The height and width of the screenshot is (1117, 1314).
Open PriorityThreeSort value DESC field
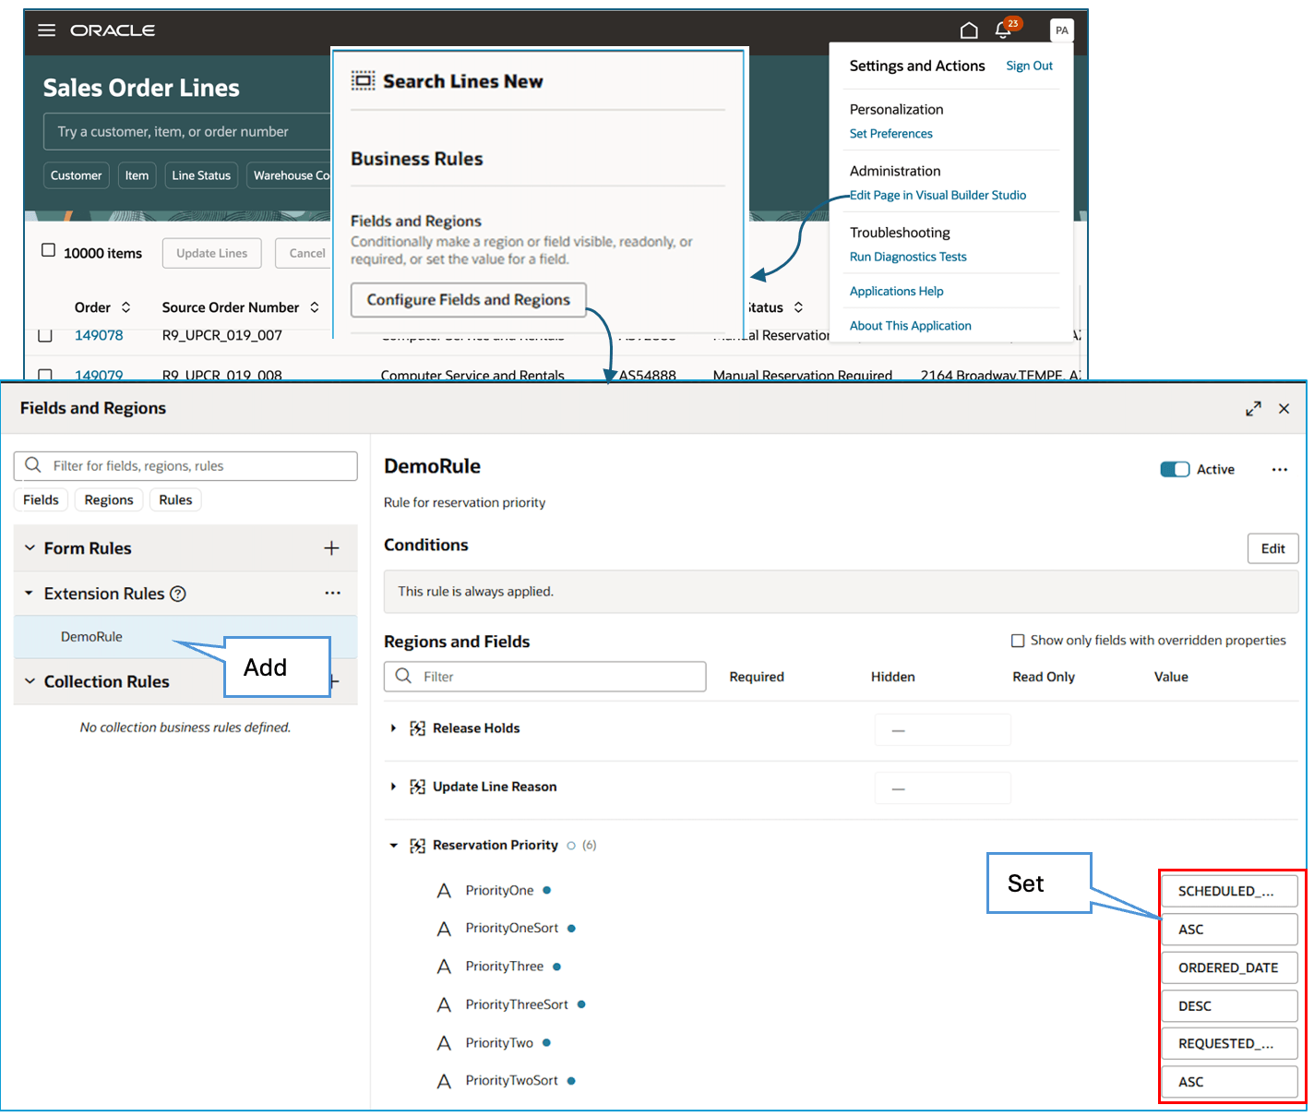1229,1005
